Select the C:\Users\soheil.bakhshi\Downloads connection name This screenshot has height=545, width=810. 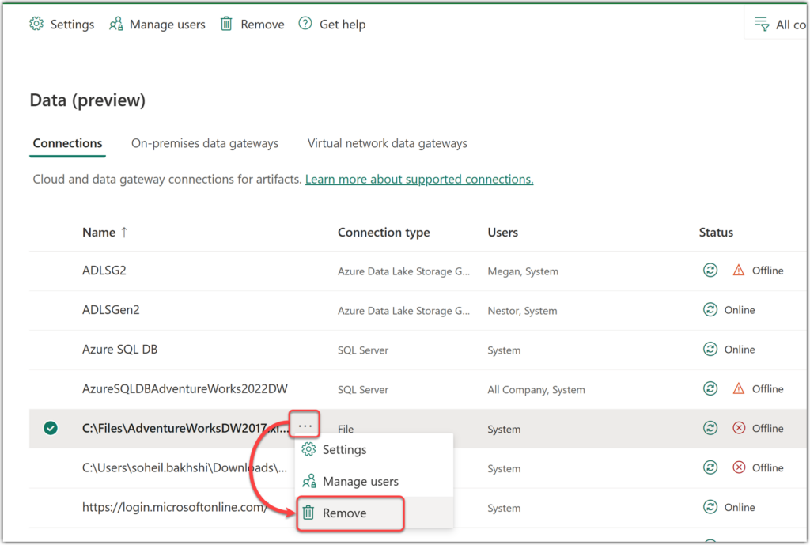click(x=184, y=467)
